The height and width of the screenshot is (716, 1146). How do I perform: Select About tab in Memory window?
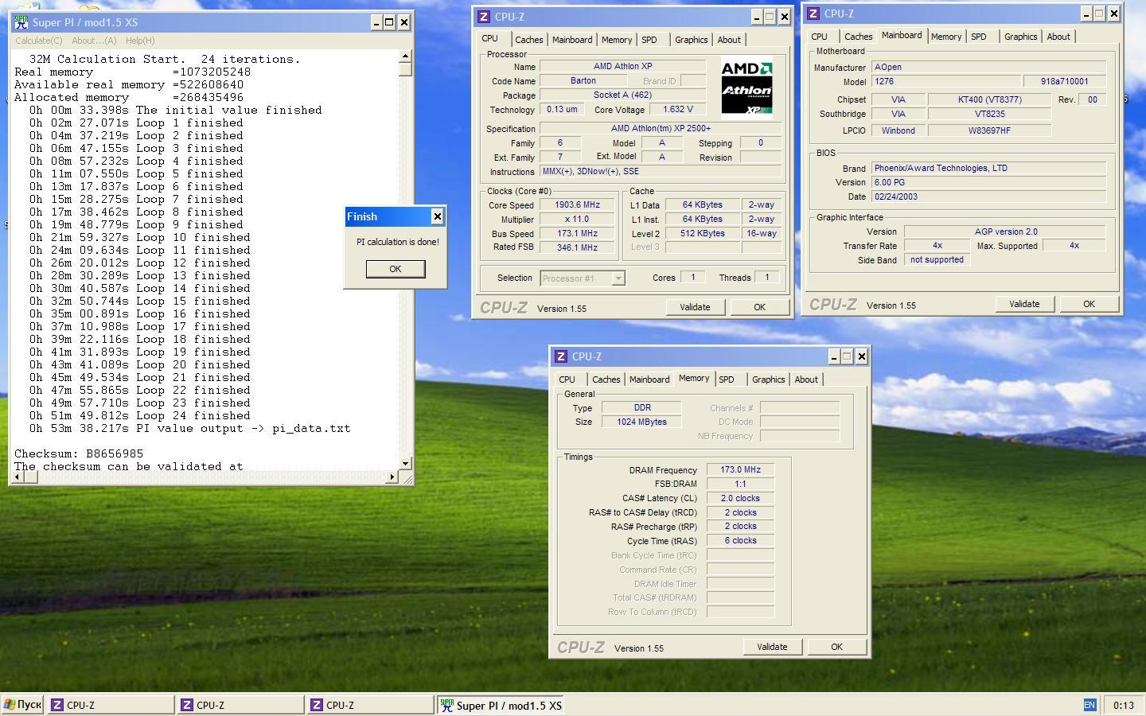[x=806, y=379]
